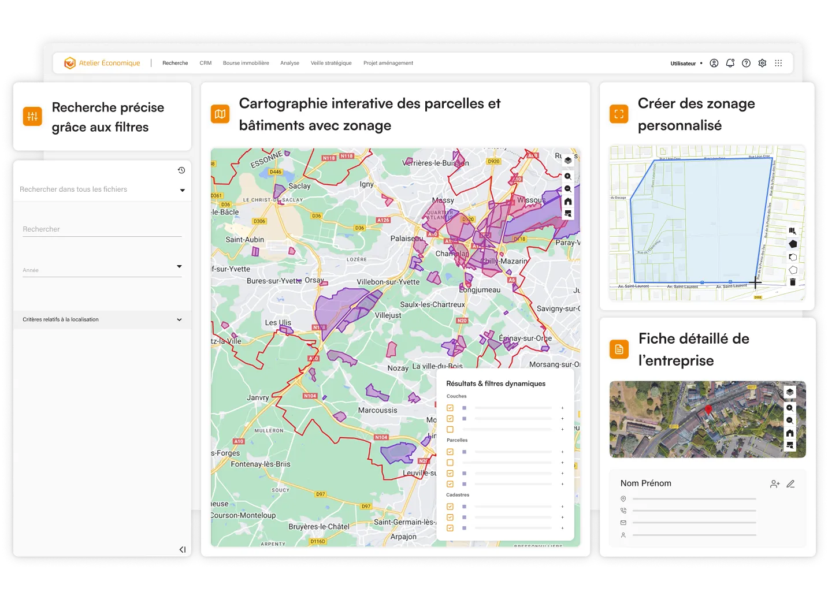Expand first Parcelles row plus sign
This screenshot has width=828, height=603.
tap(562, 452)
